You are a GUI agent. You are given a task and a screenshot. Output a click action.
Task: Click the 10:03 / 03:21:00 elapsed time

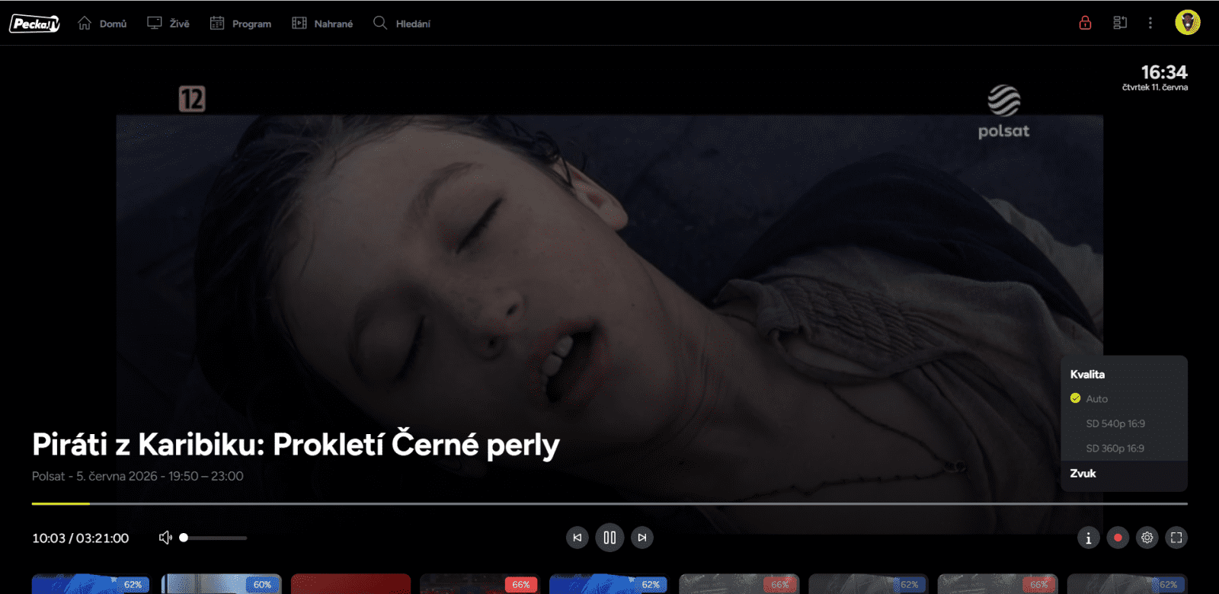[81, 538]
